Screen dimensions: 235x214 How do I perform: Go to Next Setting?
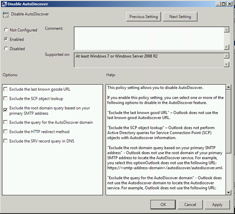coord(180,17)
